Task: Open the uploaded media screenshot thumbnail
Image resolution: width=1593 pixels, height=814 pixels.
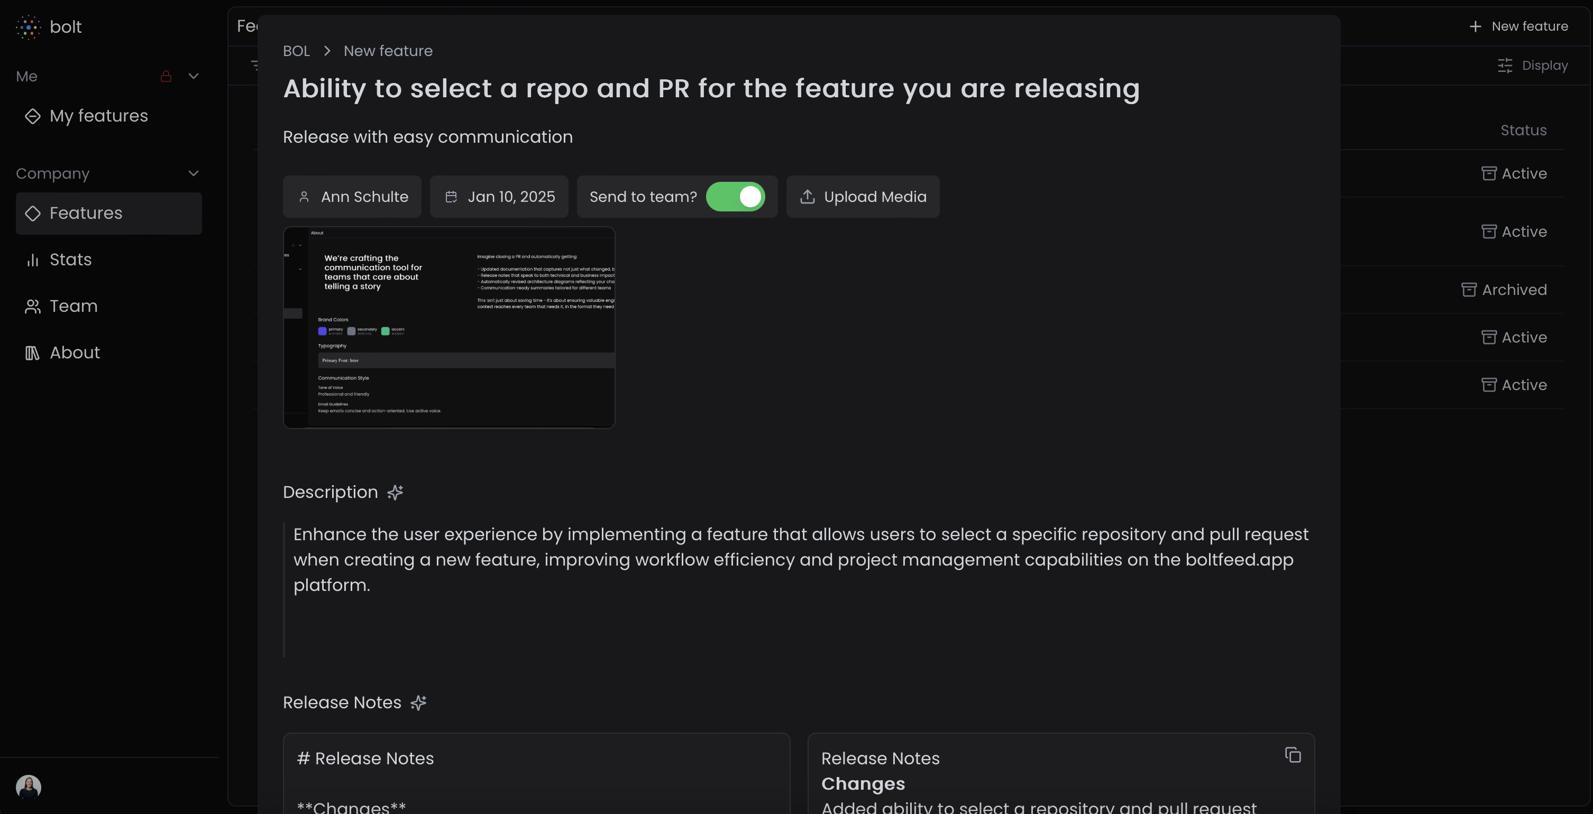Action: (449, 328)
